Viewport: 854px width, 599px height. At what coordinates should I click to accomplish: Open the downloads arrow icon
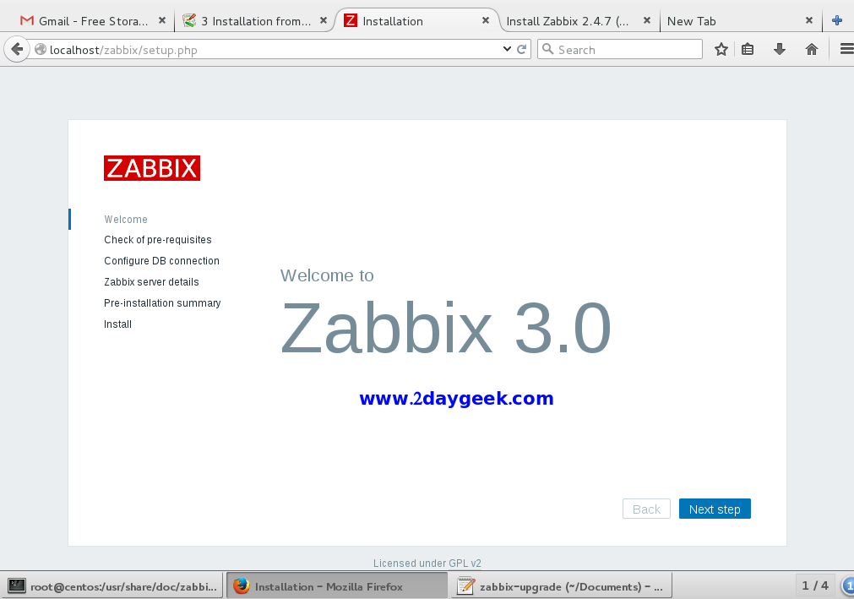[780, 50]
